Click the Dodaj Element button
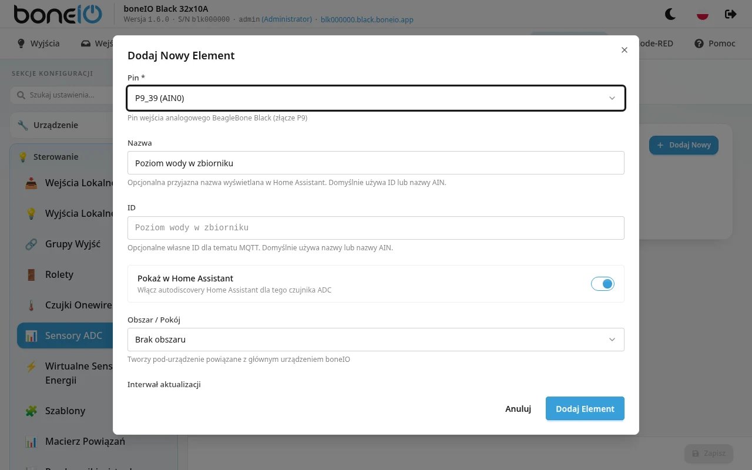 click(x=585, y=409)
